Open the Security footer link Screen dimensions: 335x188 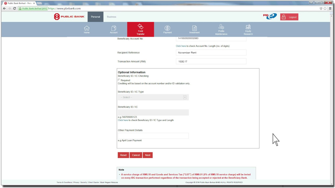(x=84, y=183)
